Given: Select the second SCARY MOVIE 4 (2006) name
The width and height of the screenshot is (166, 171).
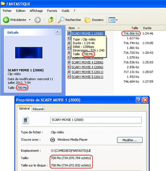Looking at the screenshot, I should coord(88,67).
